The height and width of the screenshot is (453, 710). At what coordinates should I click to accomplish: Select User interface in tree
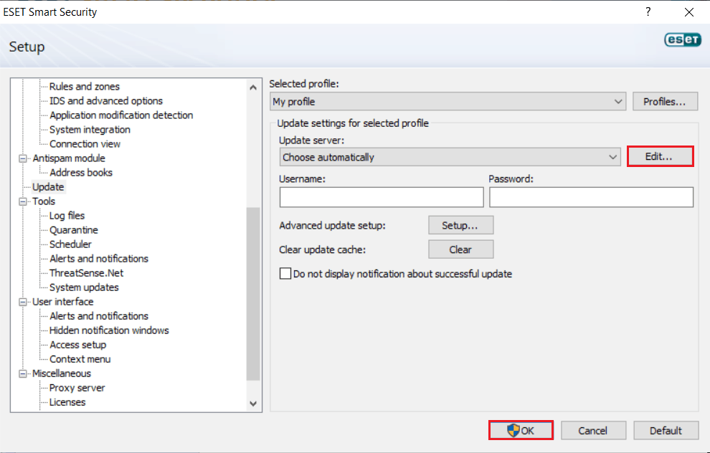62,302
